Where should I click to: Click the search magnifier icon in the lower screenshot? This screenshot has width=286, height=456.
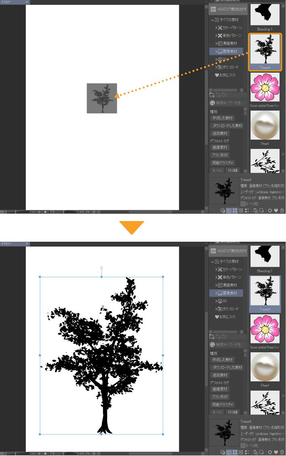click(212, 344)
